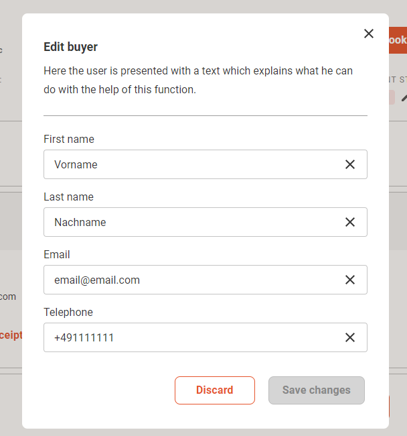407x436 pixels.
Task: Click the First name label
Action: click(69, 139)
